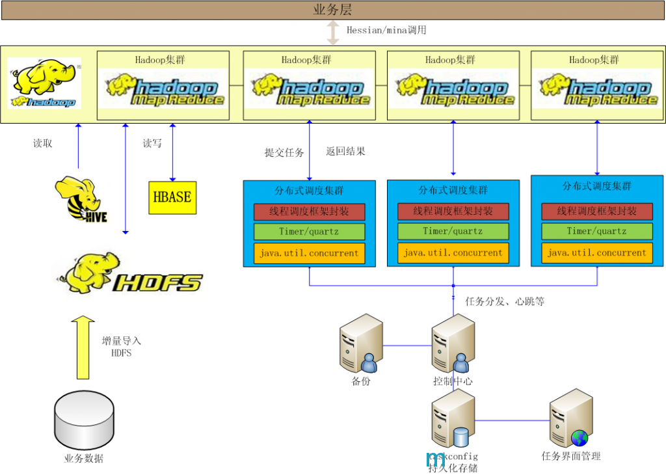Click the large yellow upward import arrow
This screenshot has width=666, height=475.
coord(83,347)
